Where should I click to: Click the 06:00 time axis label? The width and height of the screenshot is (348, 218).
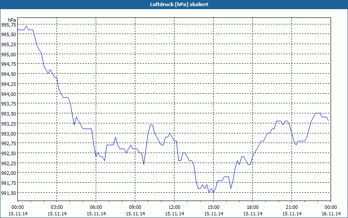pyautogui.click(x=96, y=208)
